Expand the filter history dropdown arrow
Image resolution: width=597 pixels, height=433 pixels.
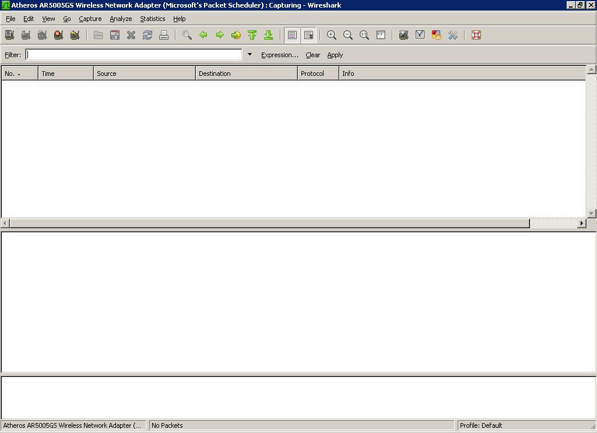click(250, 54)
